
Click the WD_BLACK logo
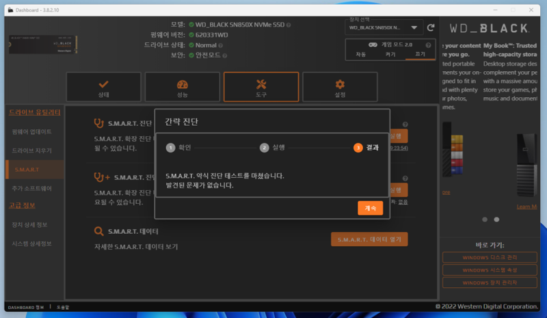489,28
